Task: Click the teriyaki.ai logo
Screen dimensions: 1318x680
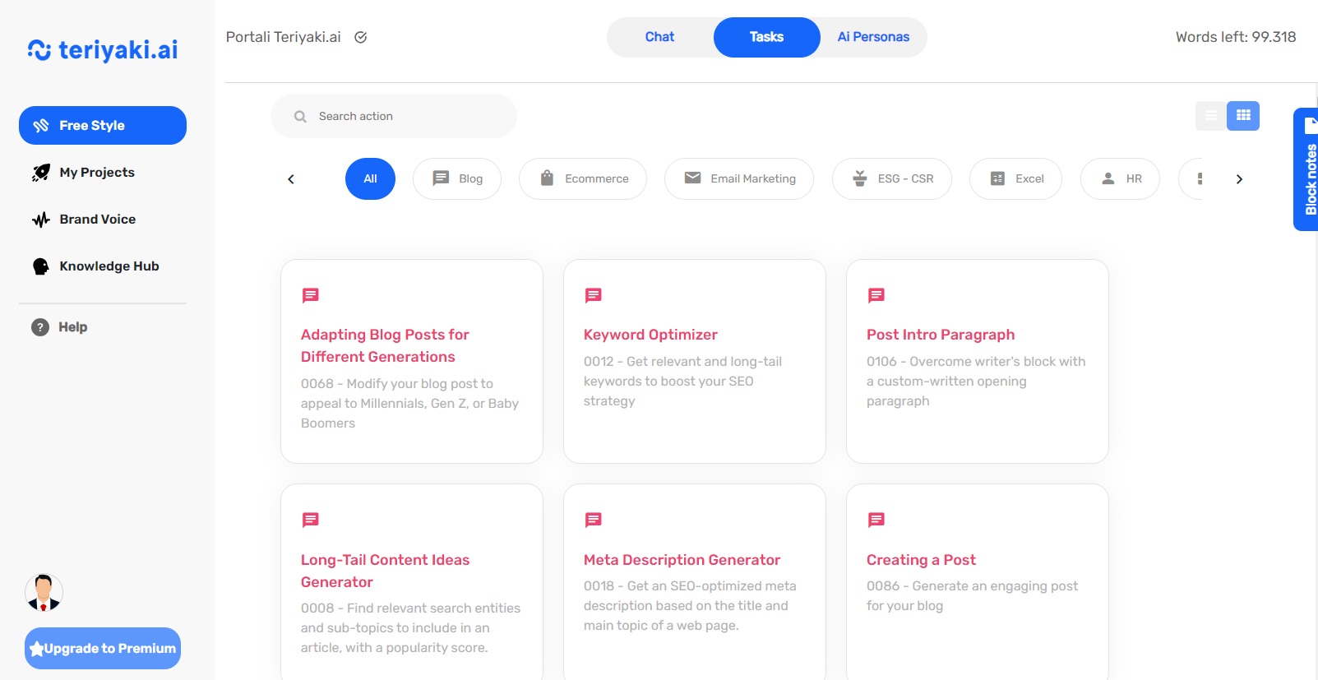Action: pos(103,50)
